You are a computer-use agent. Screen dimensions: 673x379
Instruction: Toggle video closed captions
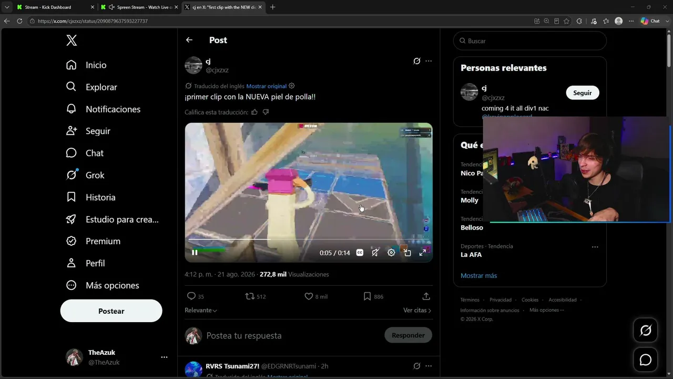(360, 253)
